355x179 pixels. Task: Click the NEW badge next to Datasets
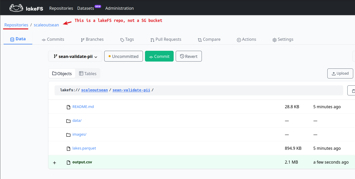(x=98, y=6)
